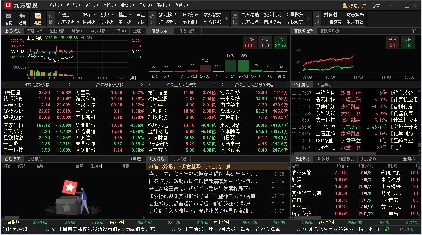The height and width of the screenshot is (235, 422).
Task: Switch to the 概念板块 tab
Action: 324,159
